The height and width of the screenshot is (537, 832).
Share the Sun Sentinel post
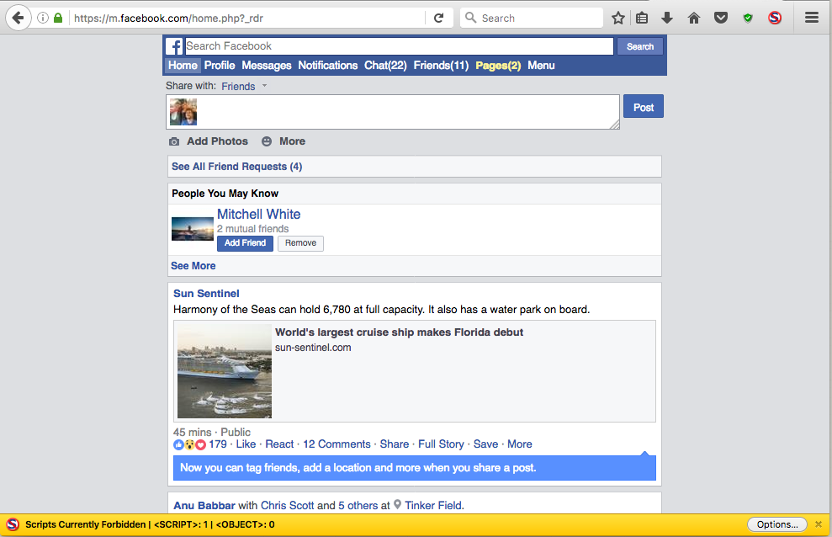(x=395, y=444)
